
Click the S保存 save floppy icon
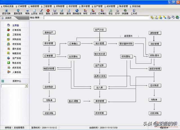(55, 11)
